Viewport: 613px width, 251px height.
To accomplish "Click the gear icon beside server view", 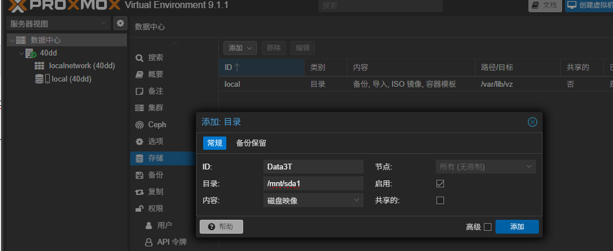I will (x=120, y=23).
